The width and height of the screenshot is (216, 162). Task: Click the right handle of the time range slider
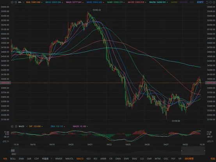click(205, 151)
